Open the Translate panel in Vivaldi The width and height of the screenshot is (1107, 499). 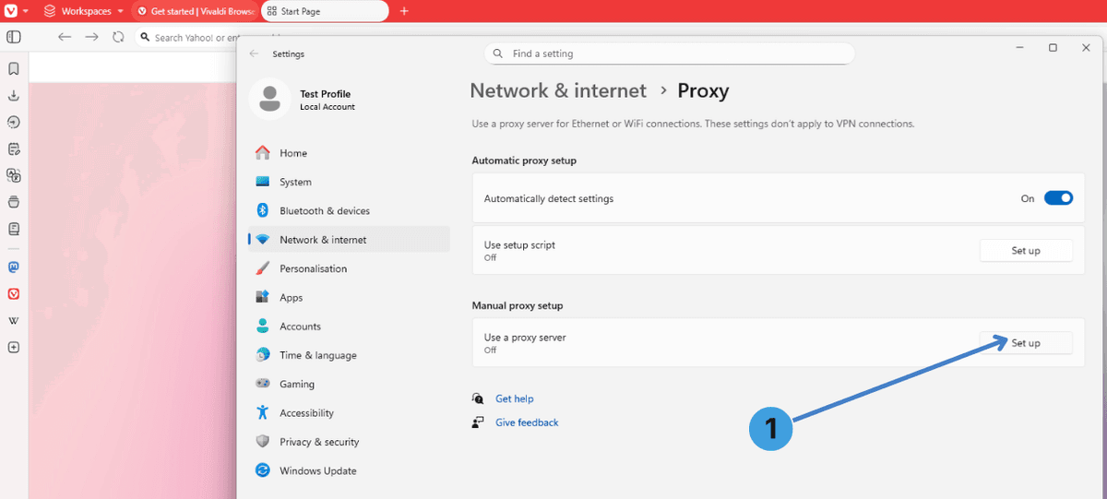14,174
